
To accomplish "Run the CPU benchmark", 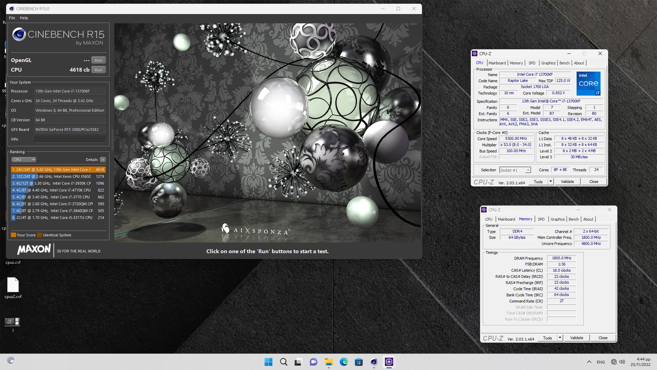I will coord(99,70).
